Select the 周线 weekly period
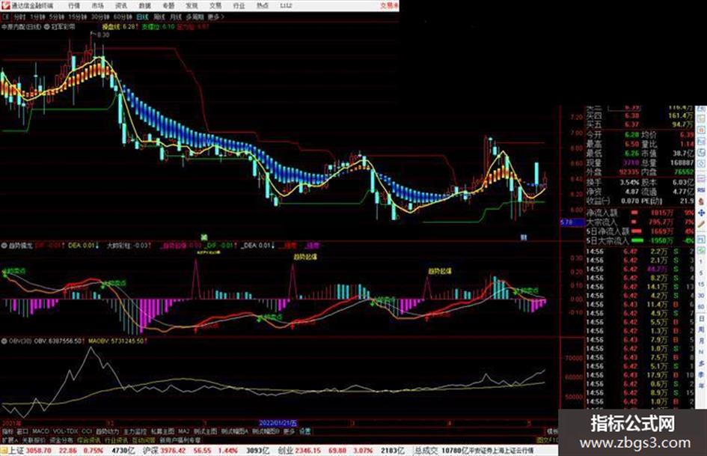This screenshot has height=456, width=707. tap(159, 16)
